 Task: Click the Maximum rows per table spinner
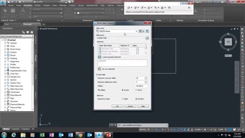point(146,78)
